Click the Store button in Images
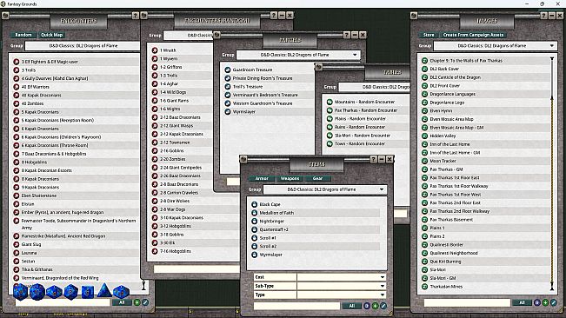 tap(429, 35)
